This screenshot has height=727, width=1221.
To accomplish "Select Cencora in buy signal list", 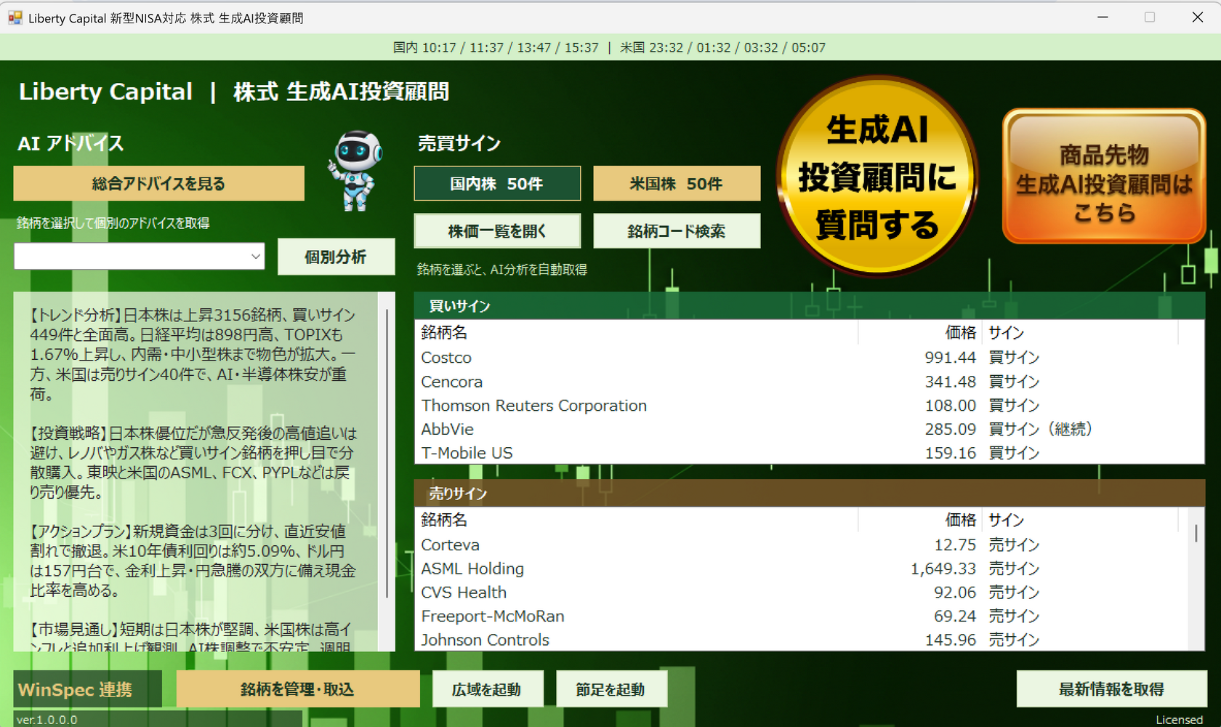I will click(x=809, y=382).
